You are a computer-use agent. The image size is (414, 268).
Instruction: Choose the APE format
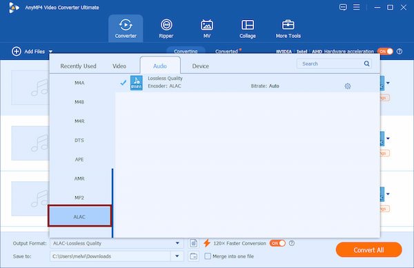click(x=79, y=159)
